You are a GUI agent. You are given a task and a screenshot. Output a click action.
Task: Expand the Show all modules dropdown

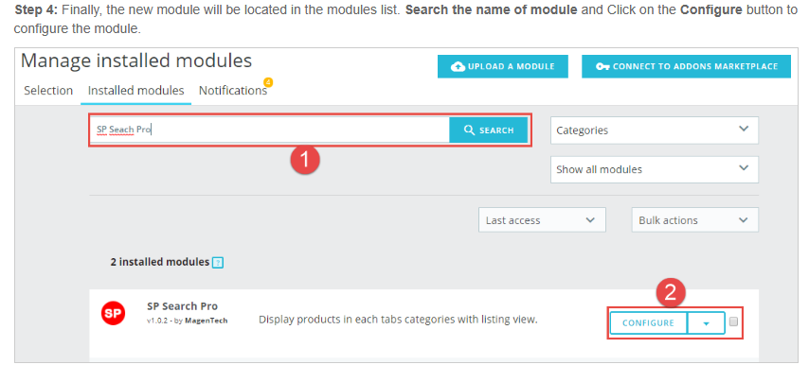point(654,169)
